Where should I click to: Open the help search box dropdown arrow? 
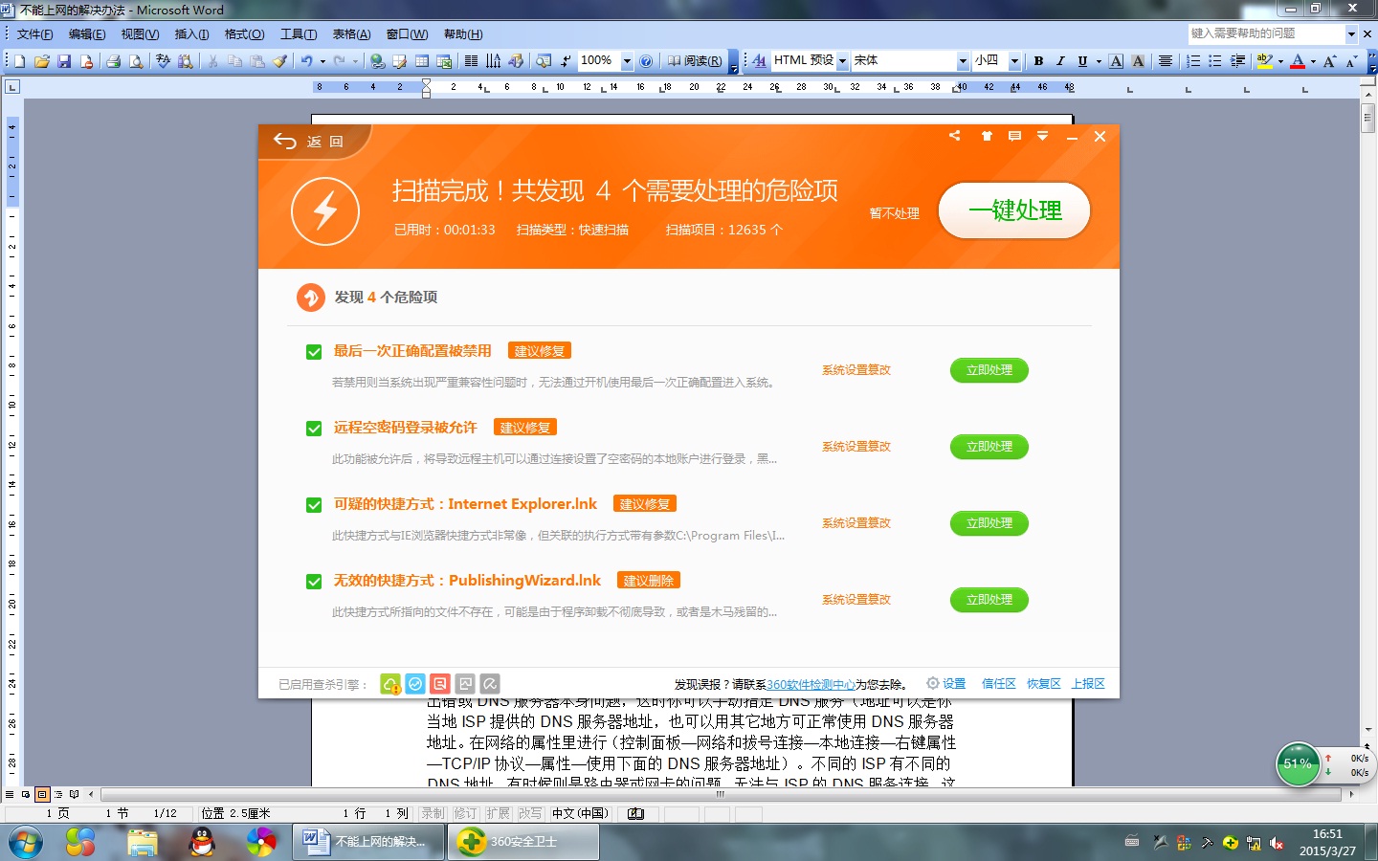(x=1351, y=33)
